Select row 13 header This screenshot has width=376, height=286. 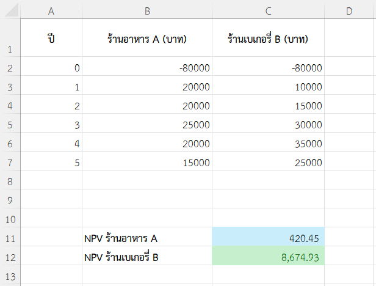click(x=10, y=275)
